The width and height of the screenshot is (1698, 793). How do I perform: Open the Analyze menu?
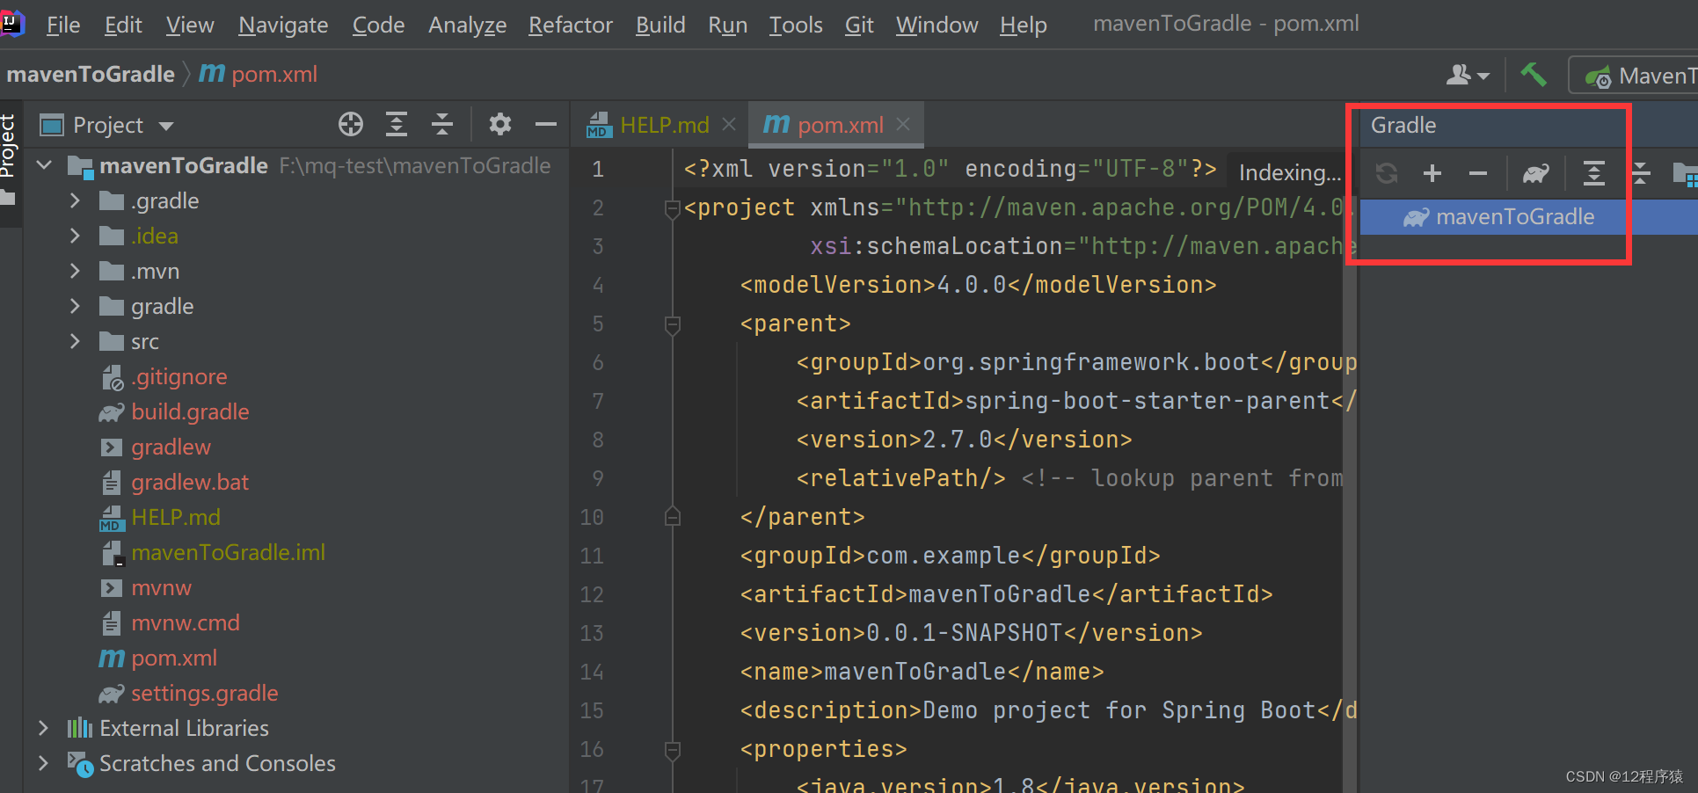point(467,25)
